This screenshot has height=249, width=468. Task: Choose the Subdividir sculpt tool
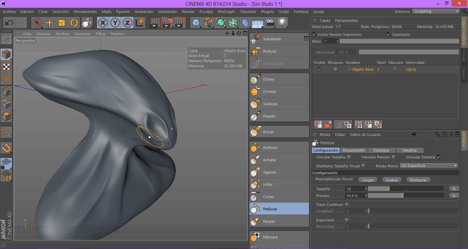pos(279,39)
